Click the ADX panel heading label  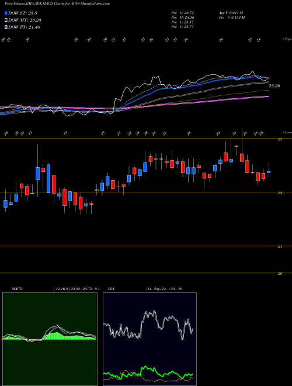tap(111, 289)
